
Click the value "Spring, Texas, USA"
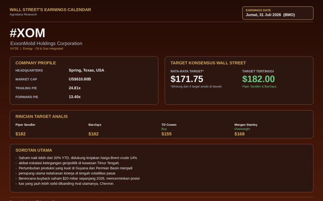[x=86, y=70]
